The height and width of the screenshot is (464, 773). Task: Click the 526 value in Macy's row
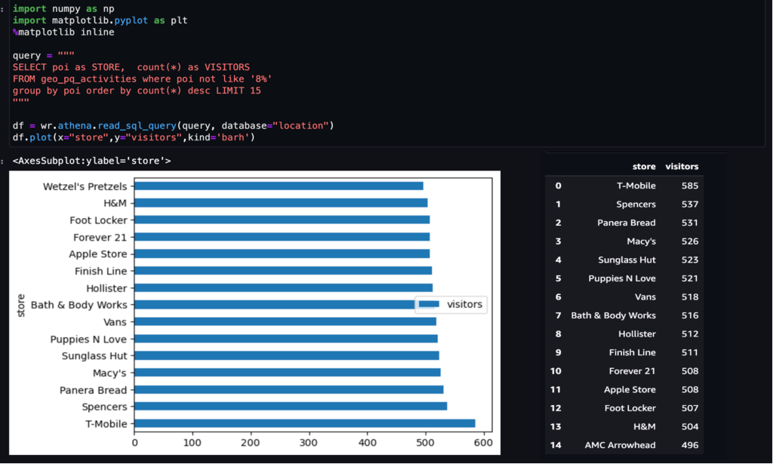tap(690, 241)
